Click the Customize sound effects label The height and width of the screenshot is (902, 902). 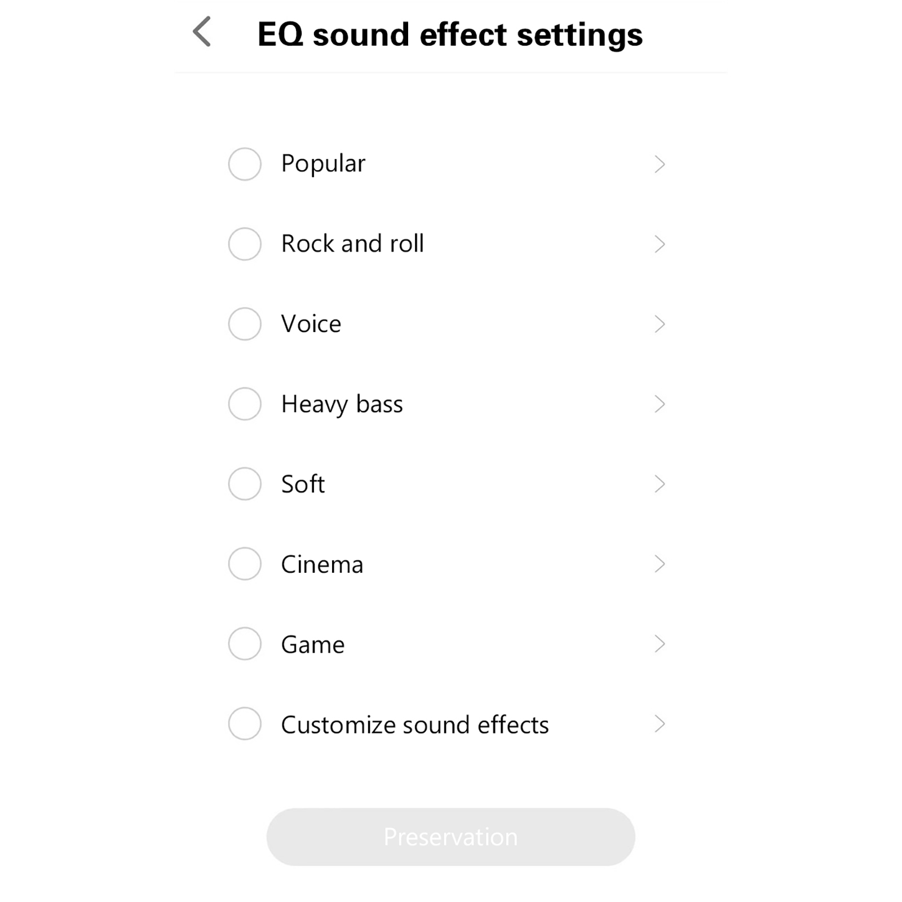coord(414,724)
